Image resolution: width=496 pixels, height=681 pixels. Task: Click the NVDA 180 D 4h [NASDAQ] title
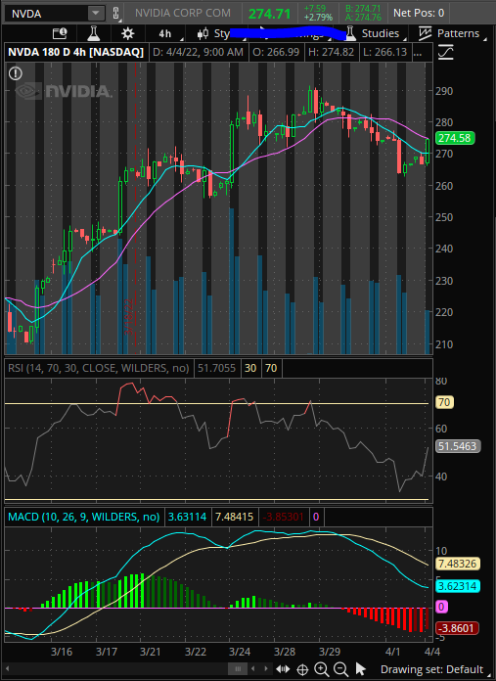click(75, 52)
